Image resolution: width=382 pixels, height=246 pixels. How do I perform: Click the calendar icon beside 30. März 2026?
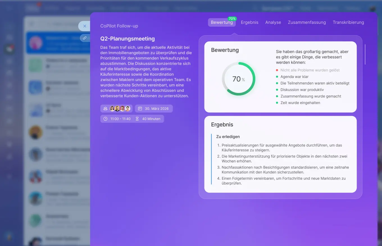click(x=140, y=109)
